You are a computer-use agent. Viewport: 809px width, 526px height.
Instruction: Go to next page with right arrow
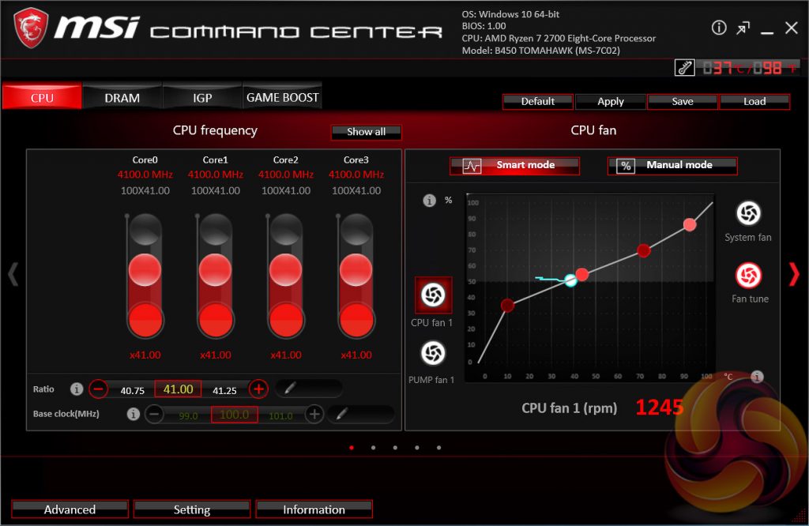[794, 274]
